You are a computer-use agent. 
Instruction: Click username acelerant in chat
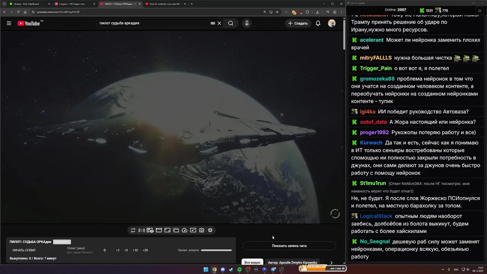coord(372,40)
